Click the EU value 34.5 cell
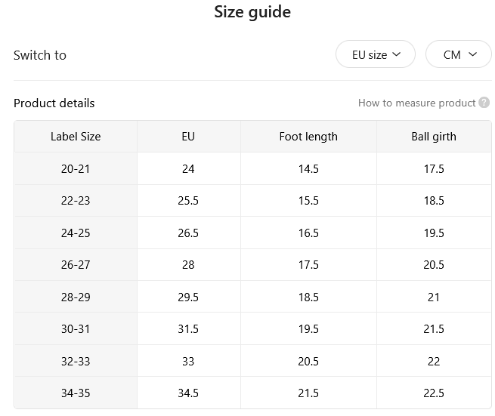This screenshot has width=495, height=416. (x=188, y=393)
